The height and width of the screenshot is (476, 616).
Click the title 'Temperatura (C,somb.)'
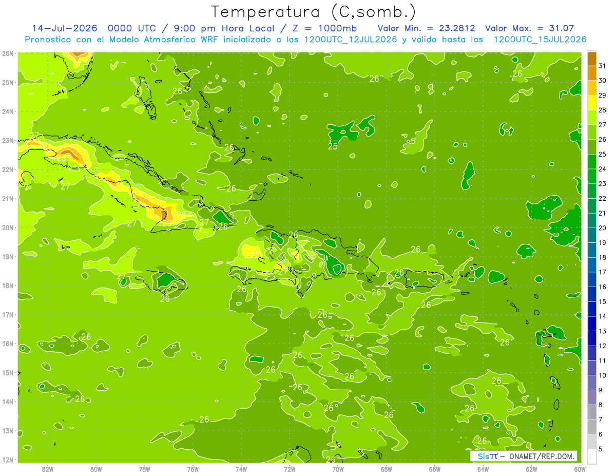coord(314,12)
